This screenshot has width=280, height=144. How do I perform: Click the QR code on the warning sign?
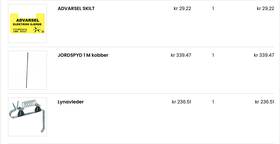(x=43, y=31)
